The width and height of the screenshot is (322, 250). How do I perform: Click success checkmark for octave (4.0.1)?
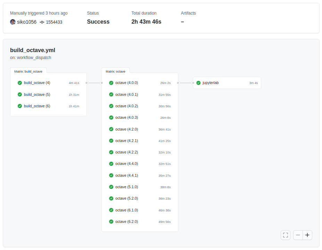pyautogui.click(x=111, y=94)
